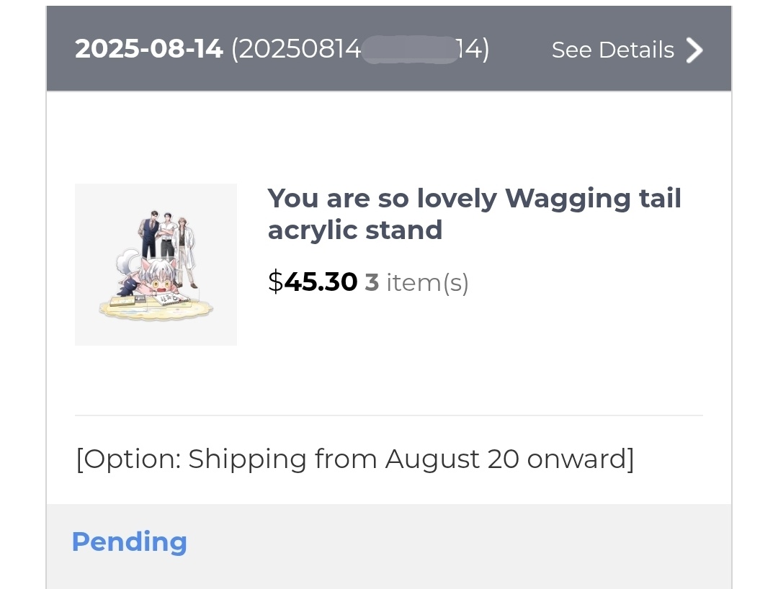The image size is (778, 589).
Task: Click the 3 item(s) quantity text
Action: 417,282
